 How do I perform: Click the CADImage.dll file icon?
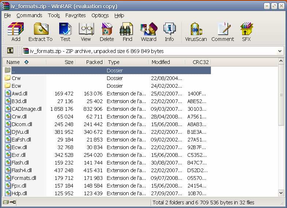(8, 109)
